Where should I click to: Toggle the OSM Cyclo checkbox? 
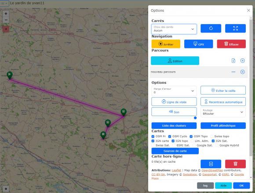tap(170, 136)
